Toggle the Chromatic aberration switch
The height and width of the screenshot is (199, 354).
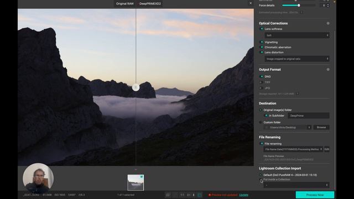262,47
